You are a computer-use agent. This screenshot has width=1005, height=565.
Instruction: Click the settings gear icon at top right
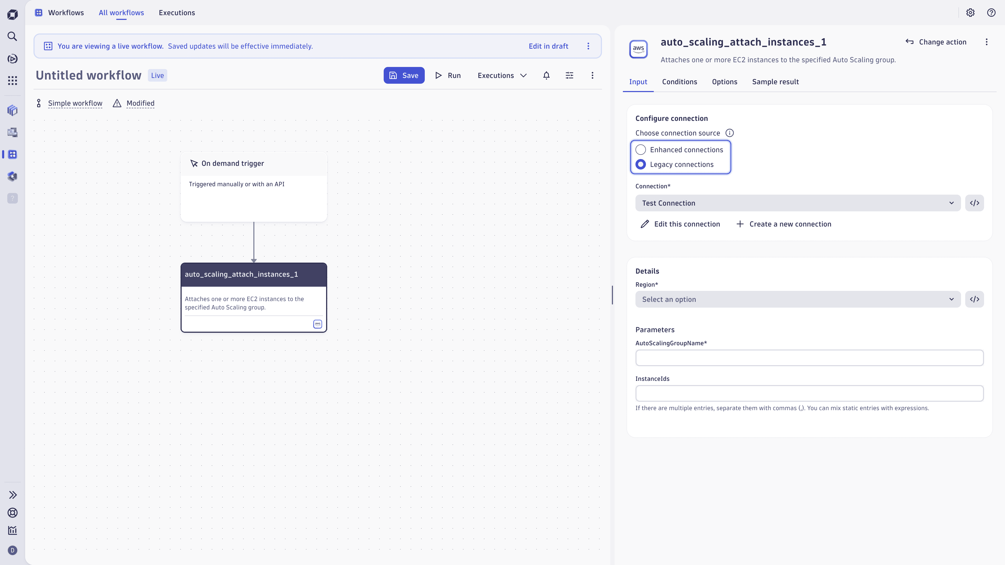tap(970, 13)
